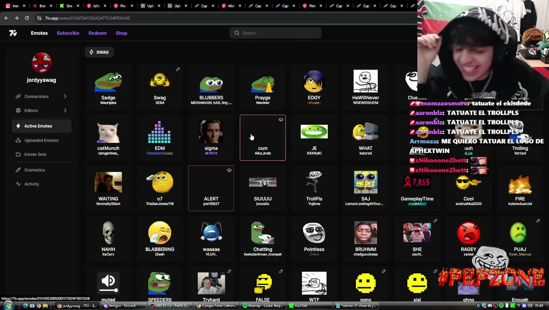This screenshot has width=549, height=310.
Task: Open the sisi emote
Action: (x=417, y=285)
